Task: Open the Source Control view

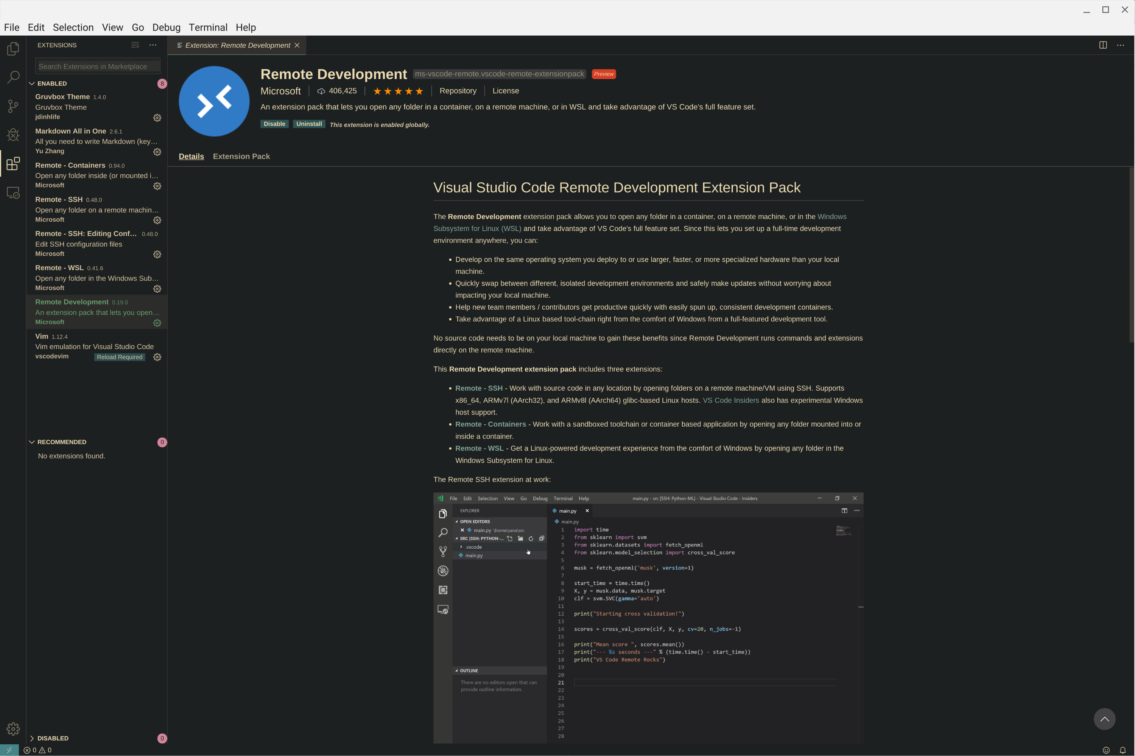Action: click(x=12, y=106)
